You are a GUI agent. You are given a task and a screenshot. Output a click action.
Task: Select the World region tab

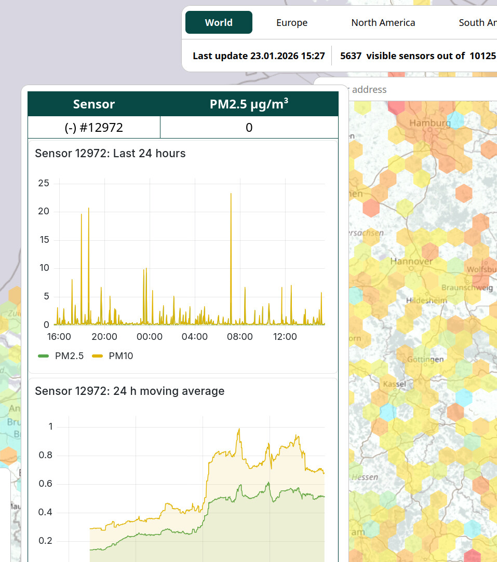(x=219, y=23)
